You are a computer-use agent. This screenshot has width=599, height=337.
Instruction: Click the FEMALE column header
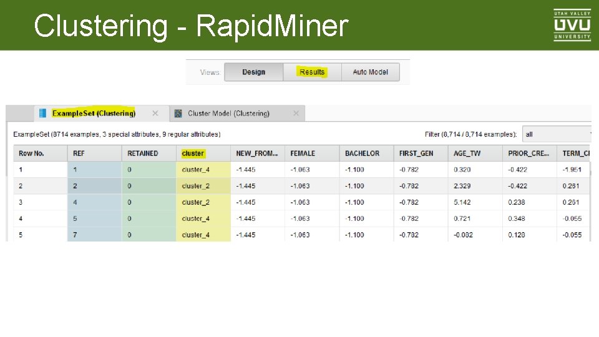pyautogui.click(x=312, y=154)
